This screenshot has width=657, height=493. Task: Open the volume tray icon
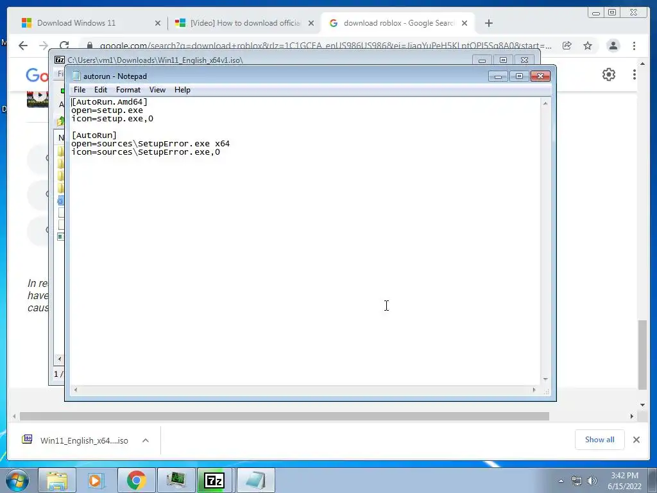pos(592,481)
